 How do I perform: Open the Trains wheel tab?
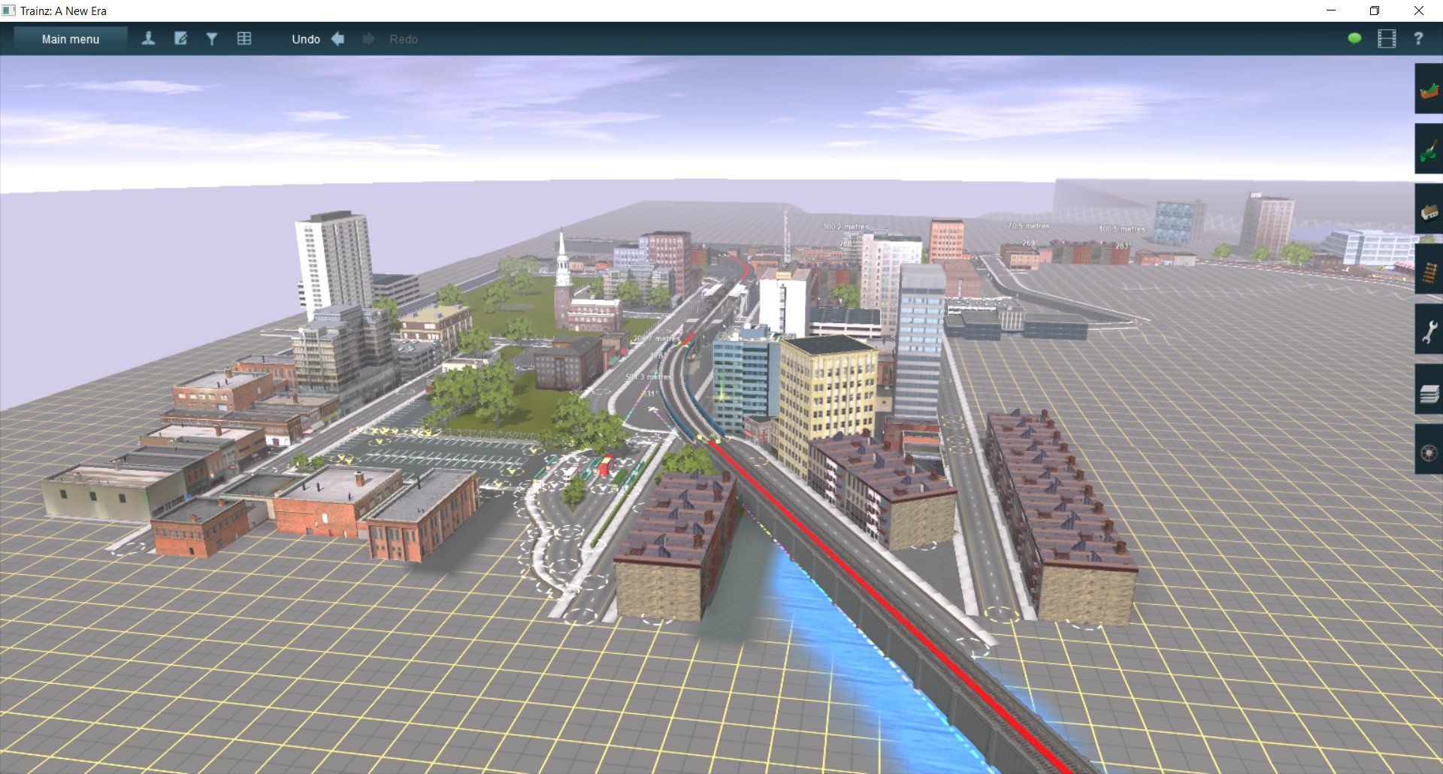[x=1429, y=450]
